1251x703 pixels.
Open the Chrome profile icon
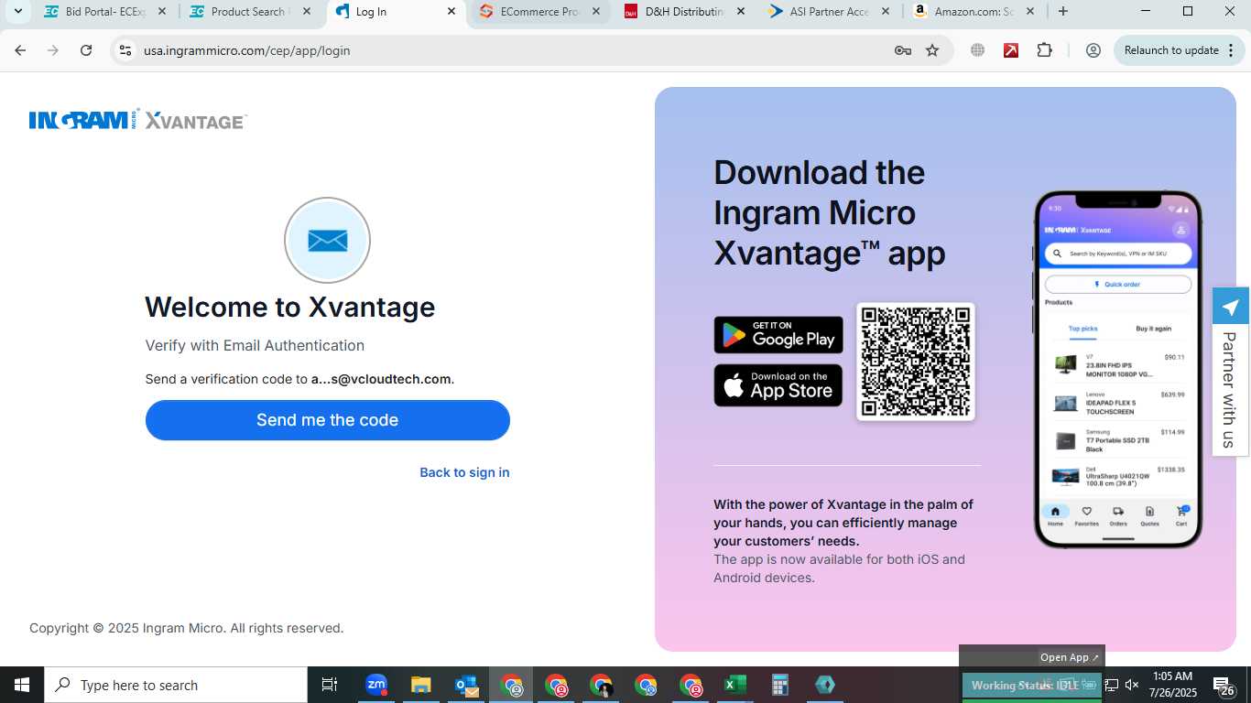[1093, 50]
